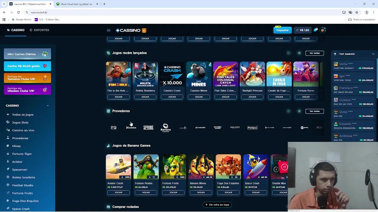Reload the page with browser refresh icon
This screenshot has height=212, width=378.
coord(18,12)
